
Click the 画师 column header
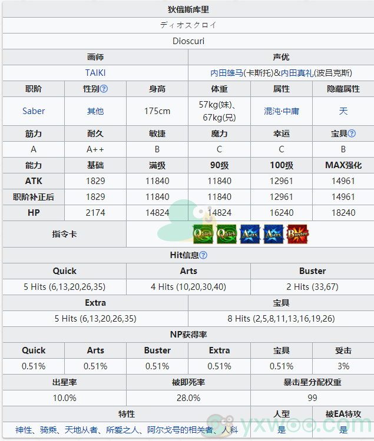[x=95, y=57]
